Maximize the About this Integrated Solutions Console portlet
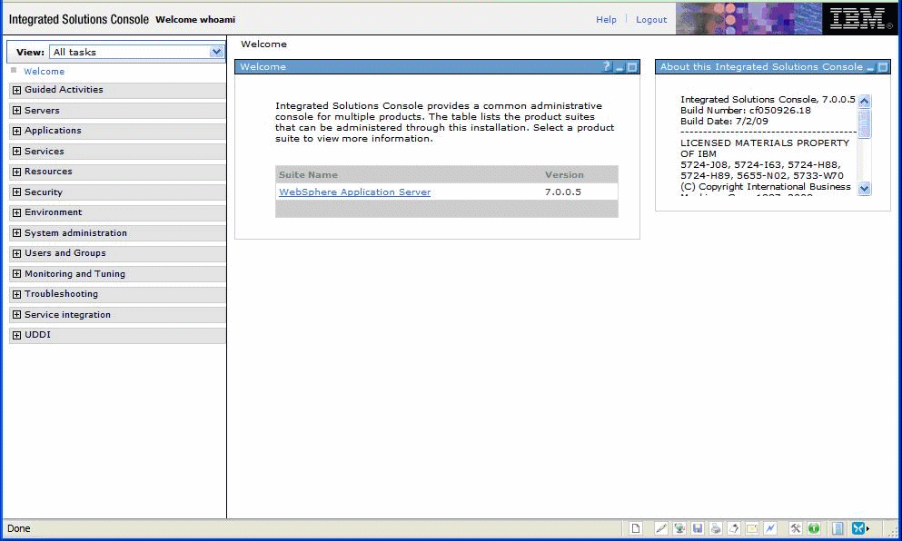This screenshot has height=541, width=902. (x=882, y=67)
